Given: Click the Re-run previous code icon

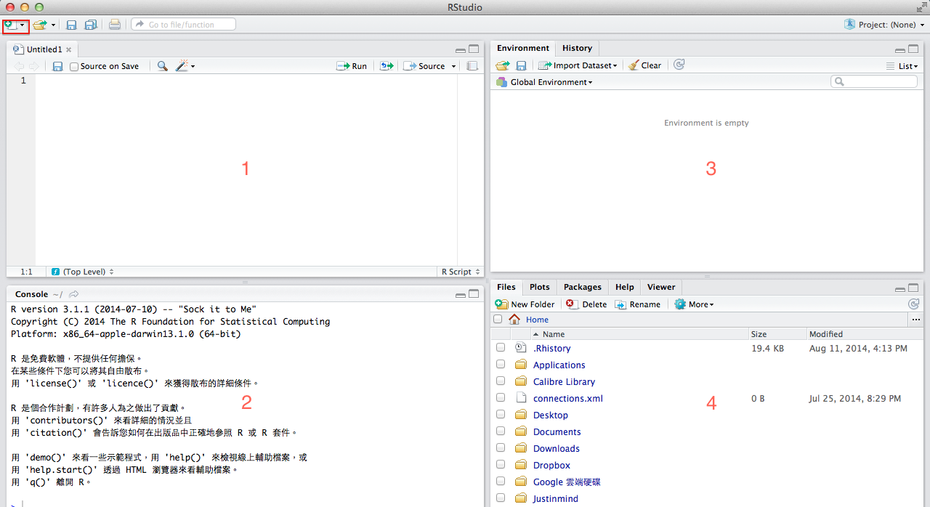Looking at the screenshot, I should (387, 66).
